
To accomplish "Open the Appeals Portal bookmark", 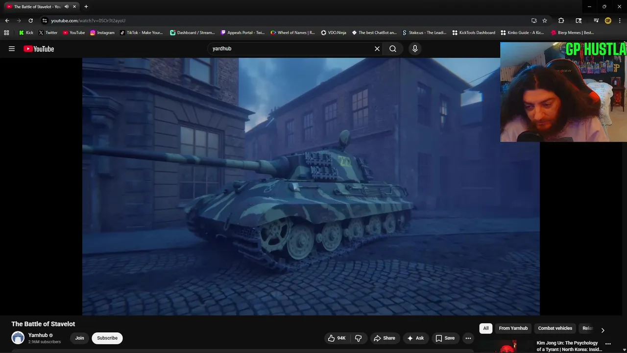I will tap(243, 33).
